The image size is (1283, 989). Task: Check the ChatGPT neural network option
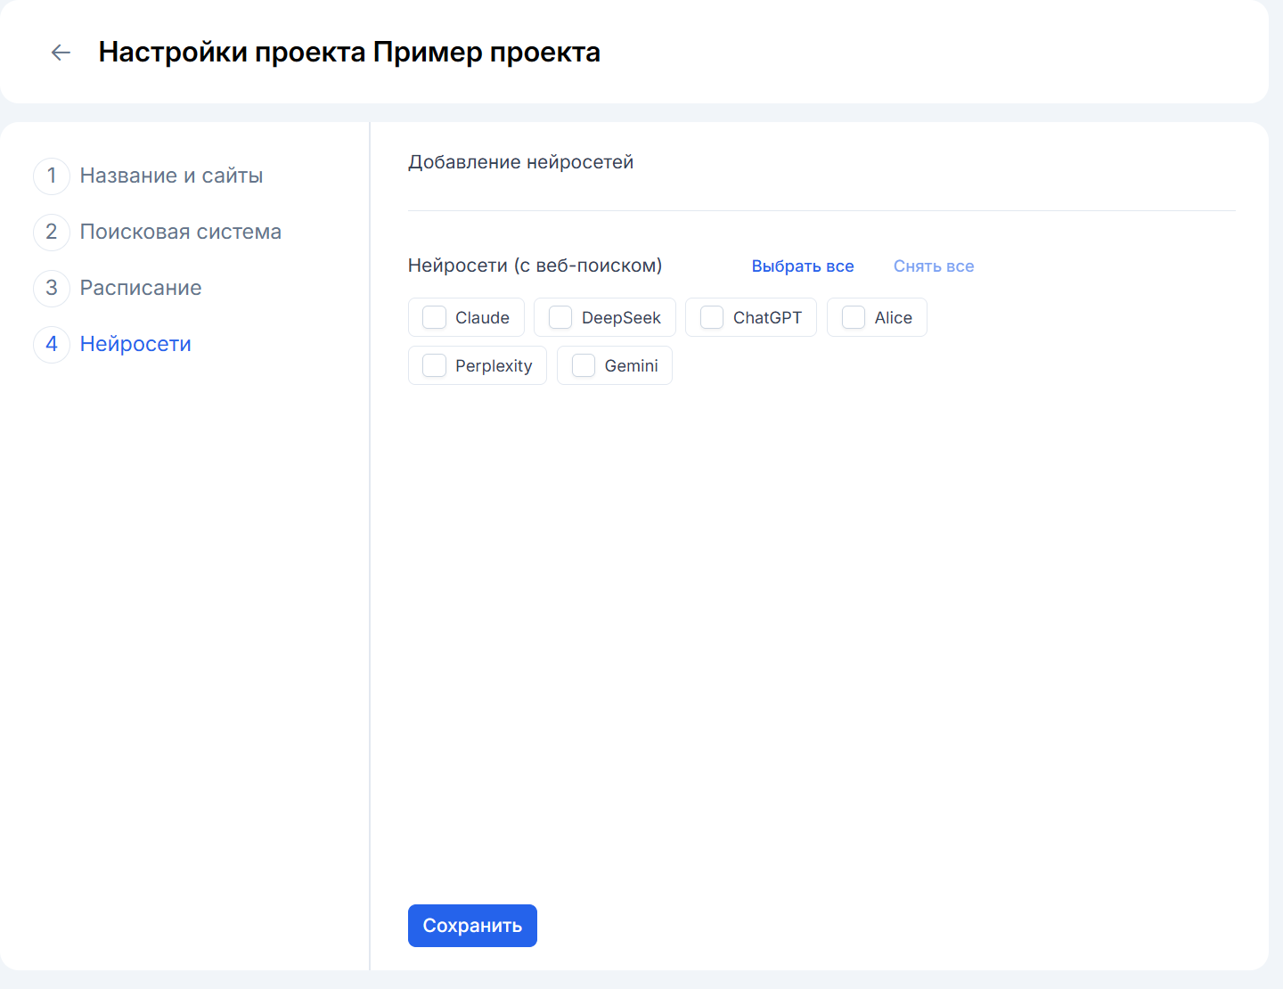tap(712, 318)
